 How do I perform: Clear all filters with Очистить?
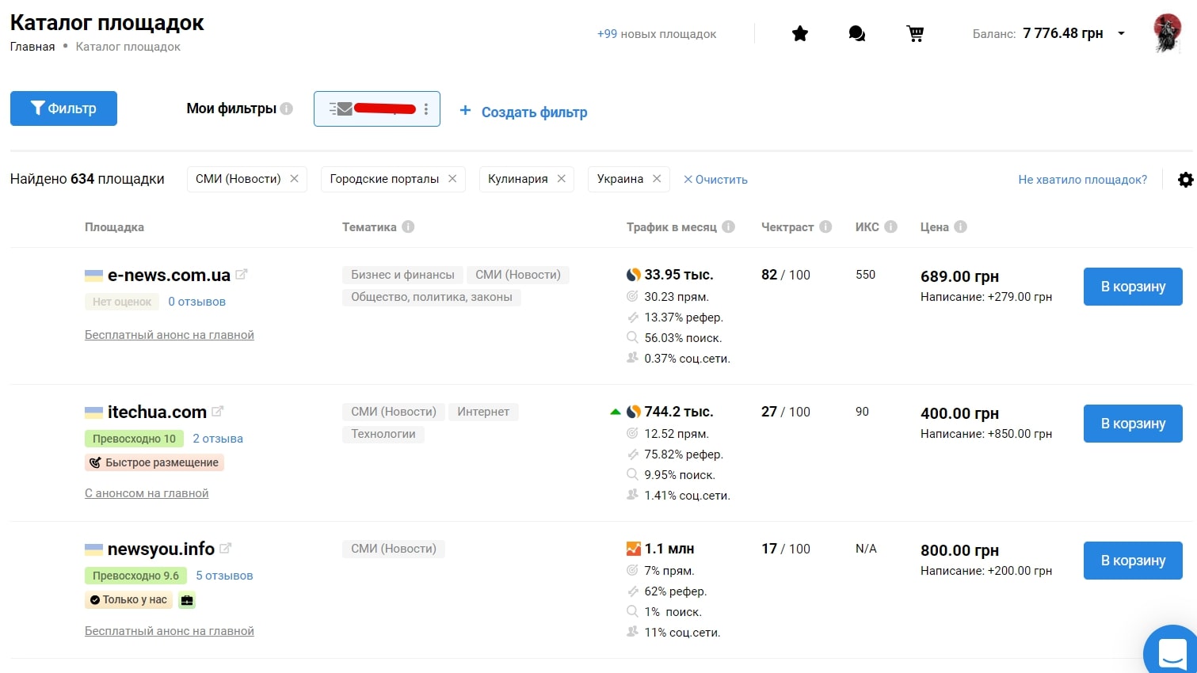click(715, 180)
